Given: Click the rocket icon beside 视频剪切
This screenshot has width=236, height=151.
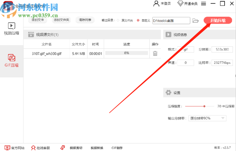Looking at the screenshot, I should [63, 147].
